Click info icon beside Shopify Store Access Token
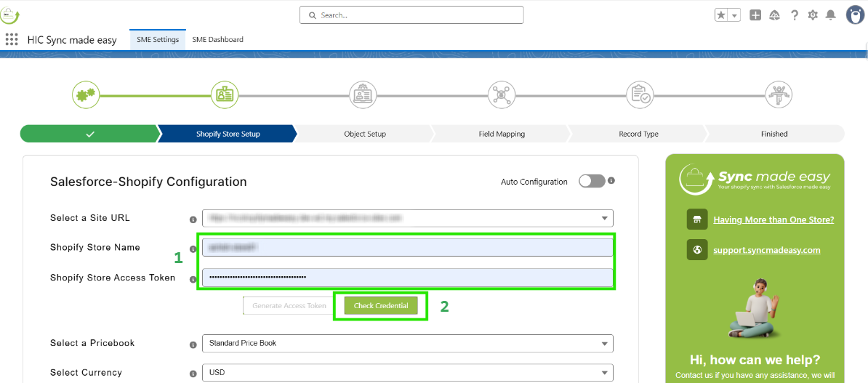The image size is (868, 383). (193, 279)
